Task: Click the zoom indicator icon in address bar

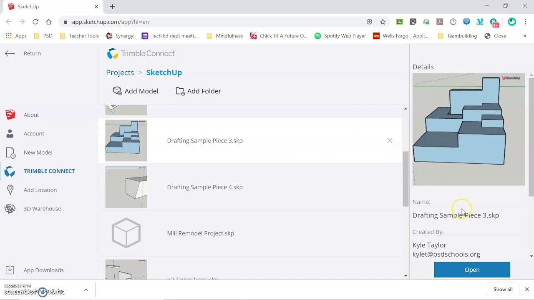Action: pyautogui.click(x=369, y=22)
